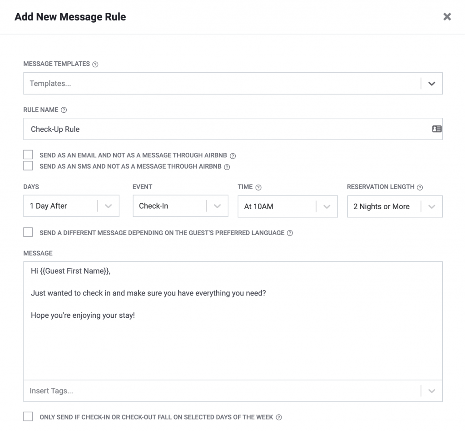The width and height of the screenshot is (465, 431).
Task: Click the help icon beside preferred language option
Action: tap(289, 232)
